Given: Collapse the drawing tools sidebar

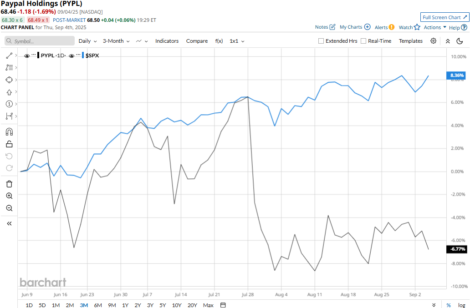Looking at the screenshot, I should tap(9, 223).
